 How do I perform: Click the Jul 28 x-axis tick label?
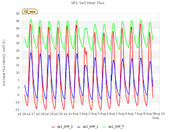40,114
